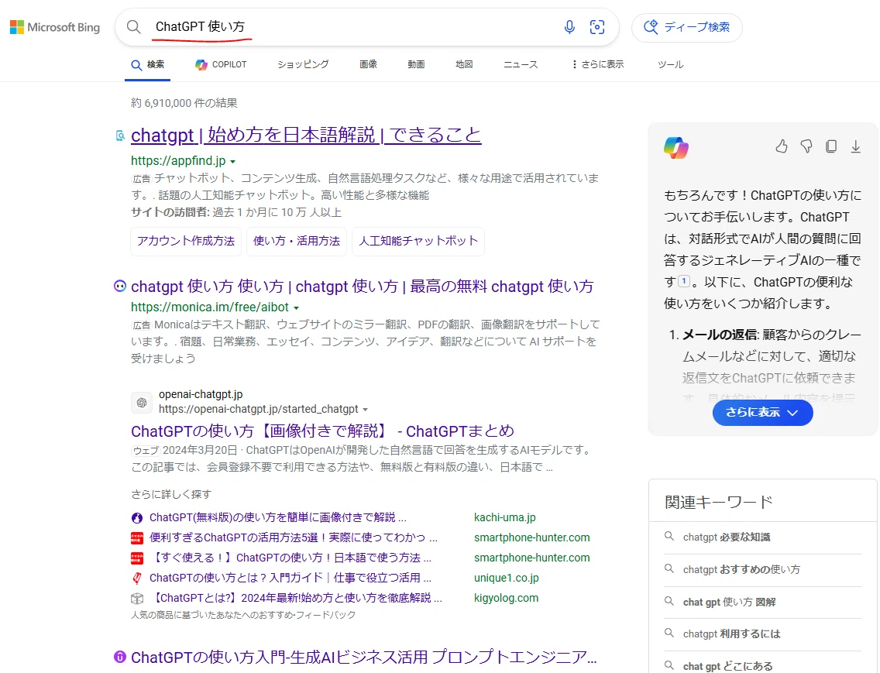Search related keyword chat gpt 使い方 図解
This screenshot has width=880, height=673.
click(729, 602)
